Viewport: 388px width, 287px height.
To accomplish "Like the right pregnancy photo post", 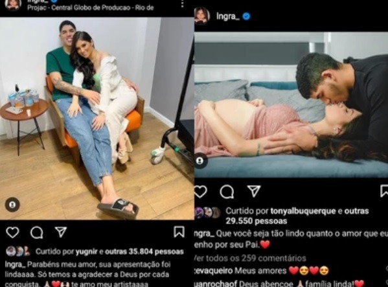I will coord(200,192).
